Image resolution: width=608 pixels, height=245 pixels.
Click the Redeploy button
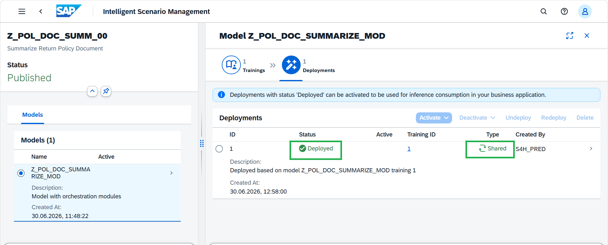[554, 118]
